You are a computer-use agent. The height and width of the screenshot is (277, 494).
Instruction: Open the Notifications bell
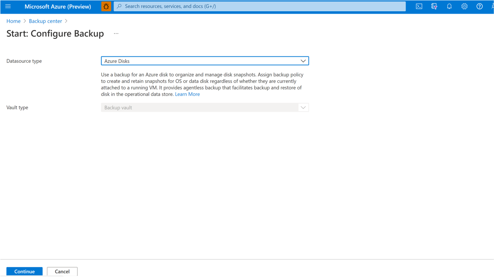tap(449, 6)
